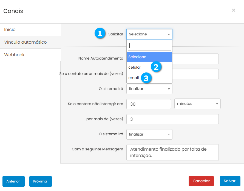The height and width of the screenshot is (191, 244).
Task: Expand the first O sistema irá finalizar dropdown
Action: (149, 89)
